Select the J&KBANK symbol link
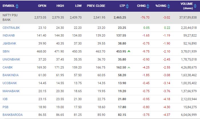 pyautogui.click(x=9, y=43)
